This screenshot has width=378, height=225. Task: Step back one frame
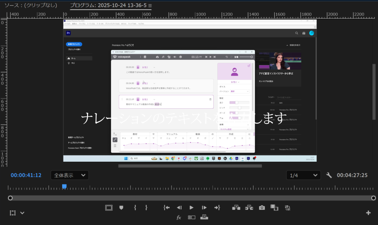point(179,207)
